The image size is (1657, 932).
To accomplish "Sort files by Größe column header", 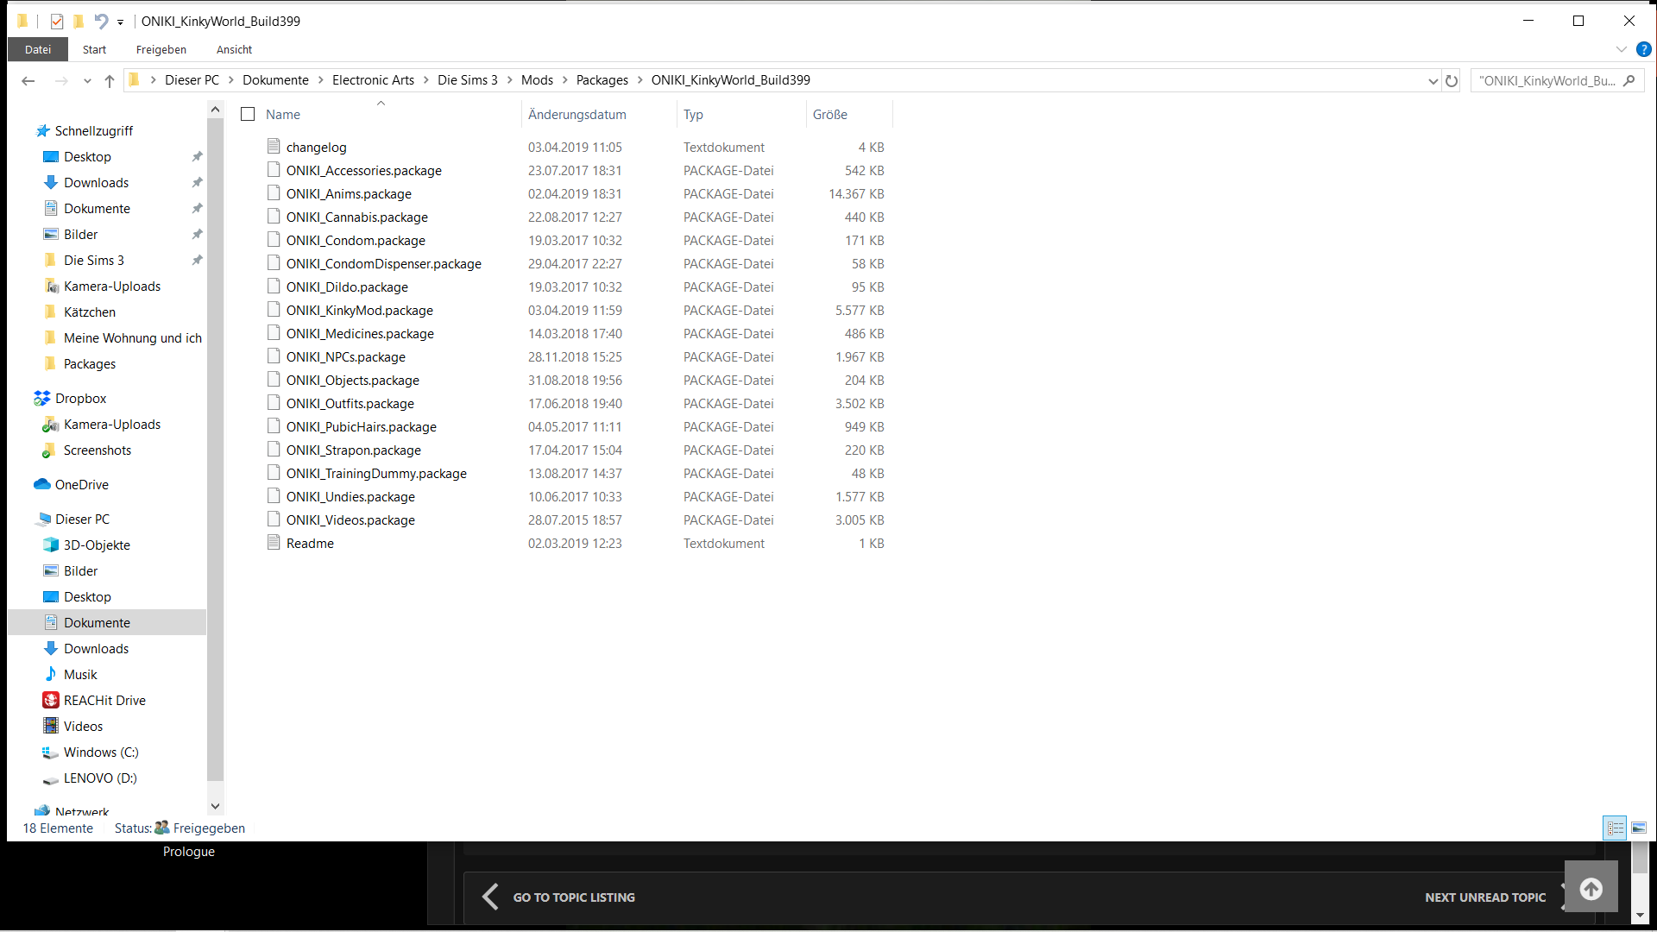I will pyautogui.click(x=830, y=114).
